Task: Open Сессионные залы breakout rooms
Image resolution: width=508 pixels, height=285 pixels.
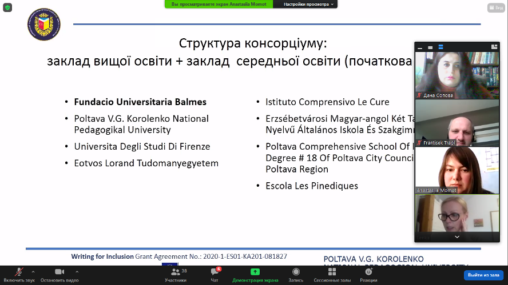Action: tap(332, 275)
